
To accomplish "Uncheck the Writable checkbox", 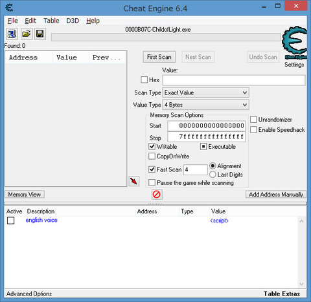I will [x=152, y=147].
